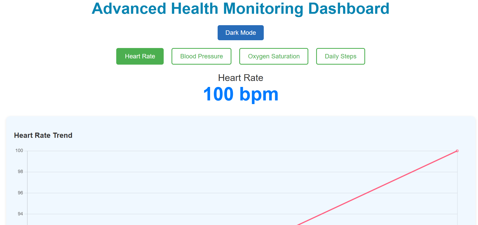Click the Advanced Health Monitoring Dashboard title

click(241, 9)
